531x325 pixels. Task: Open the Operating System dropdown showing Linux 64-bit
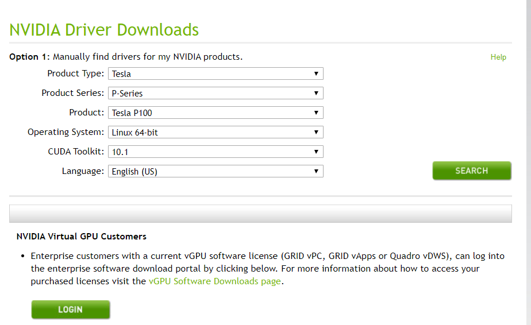coord(216,133)
